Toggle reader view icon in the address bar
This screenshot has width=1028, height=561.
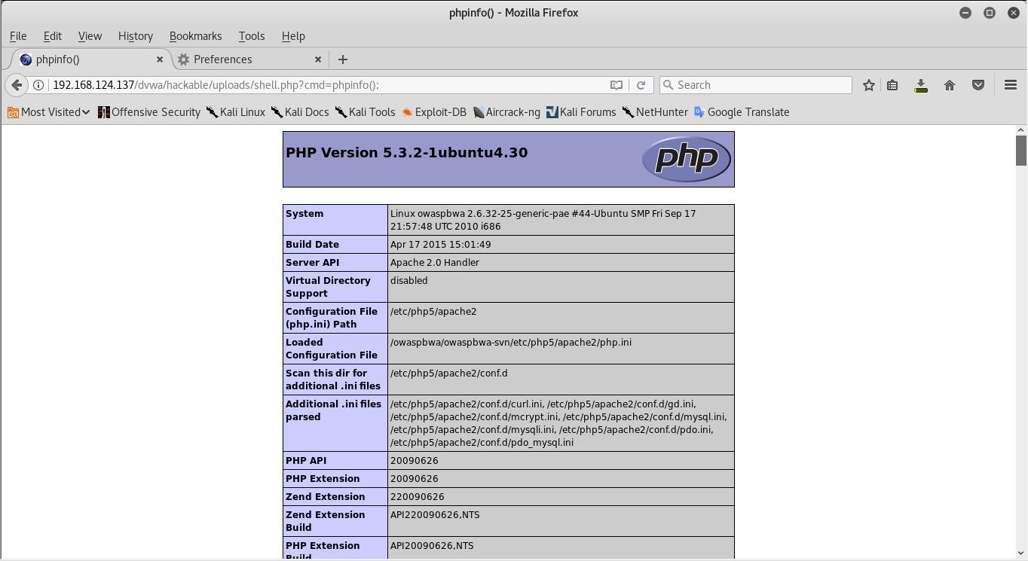616,85
